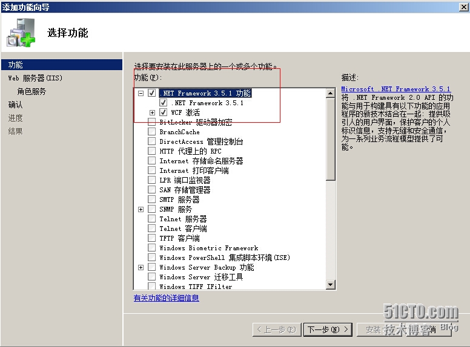Click the Add Features wizard server icon
470x347 pixels.
[x=21, y=32]
